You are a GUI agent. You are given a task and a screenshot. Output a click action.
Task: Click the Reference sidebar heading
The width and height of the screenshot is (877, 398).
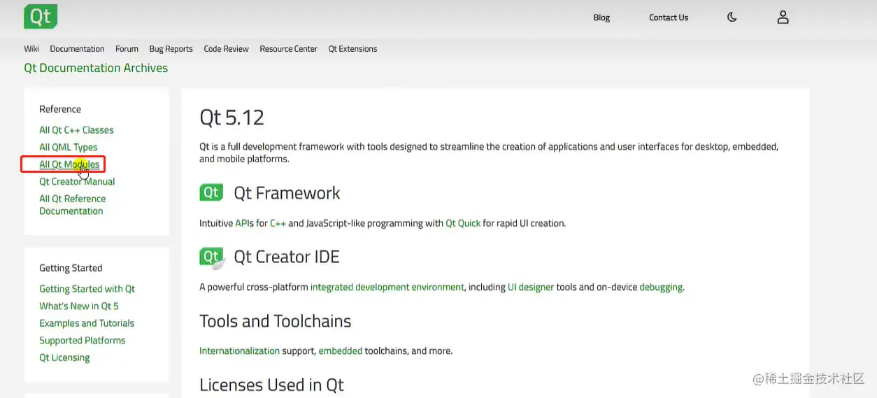tap(60, 109)
